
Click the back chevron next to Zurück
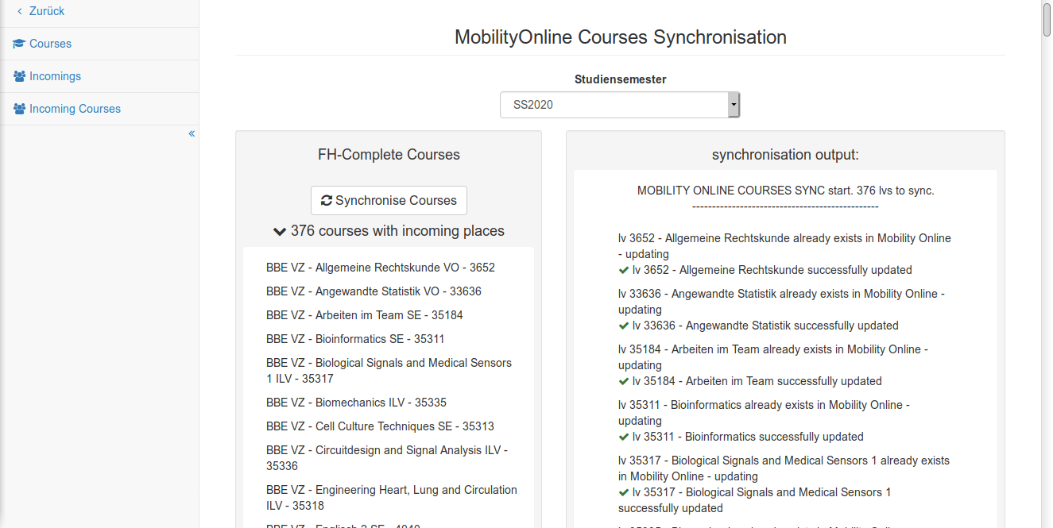[20, 11]
